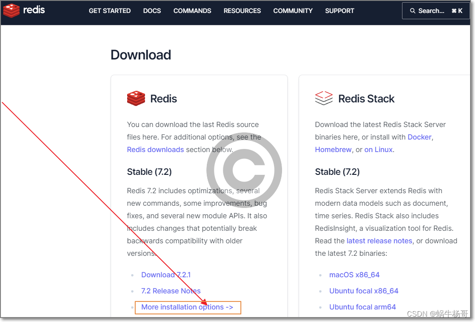
Task: Open the latest release notes for Redis Stack
Action: [379, 241]
